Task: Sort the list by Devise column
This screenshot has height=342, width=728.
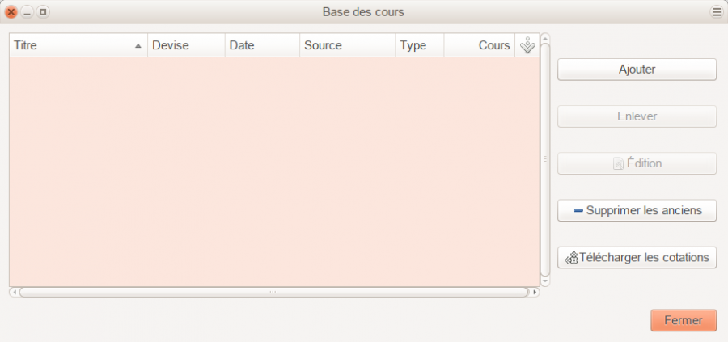Action: (185, 45)
